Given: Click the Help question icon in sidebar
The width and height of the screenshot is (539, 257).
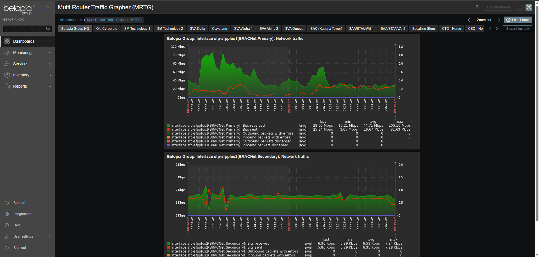Looking at the screenshot, I should pyautogui.click(x=7, y=225).
